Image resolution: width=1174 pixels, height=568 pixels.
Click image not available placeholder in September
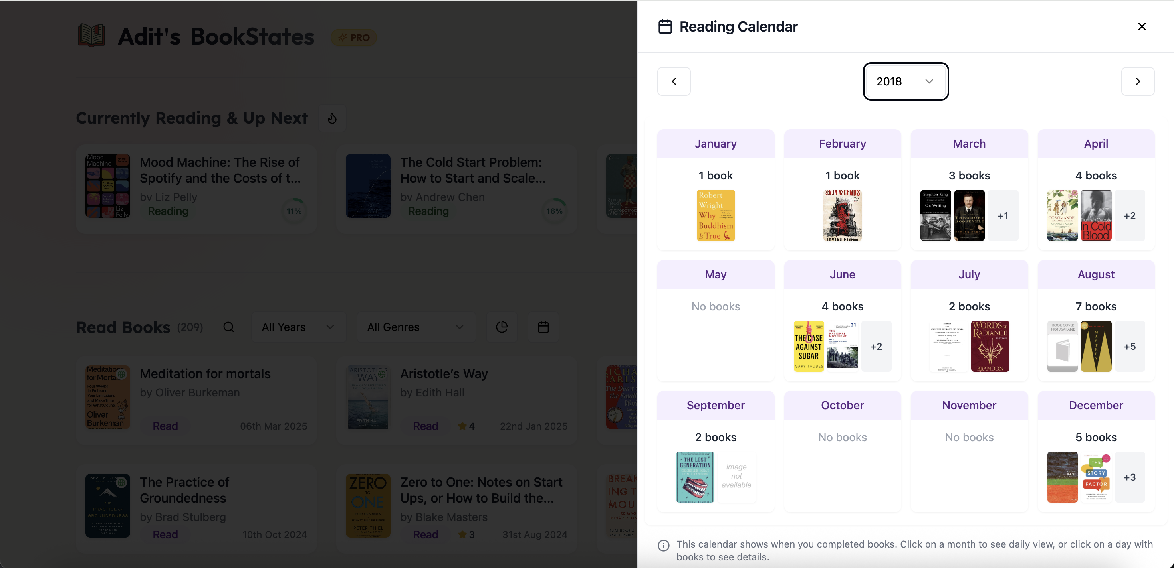[x=736, y=476]
